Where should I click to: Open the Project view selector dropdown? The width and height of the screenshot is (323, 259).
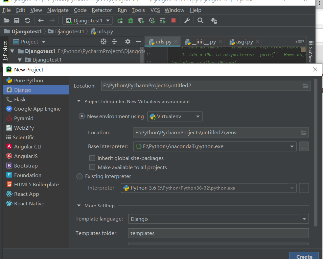[29, 42]
